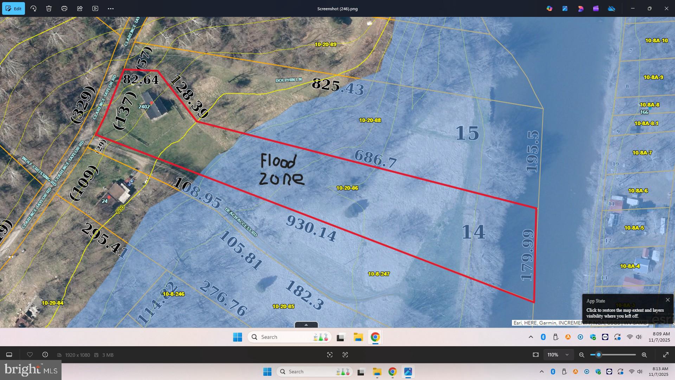Adjust the zoom slider handle
The image size is (675, 380).
click(598, 355)
